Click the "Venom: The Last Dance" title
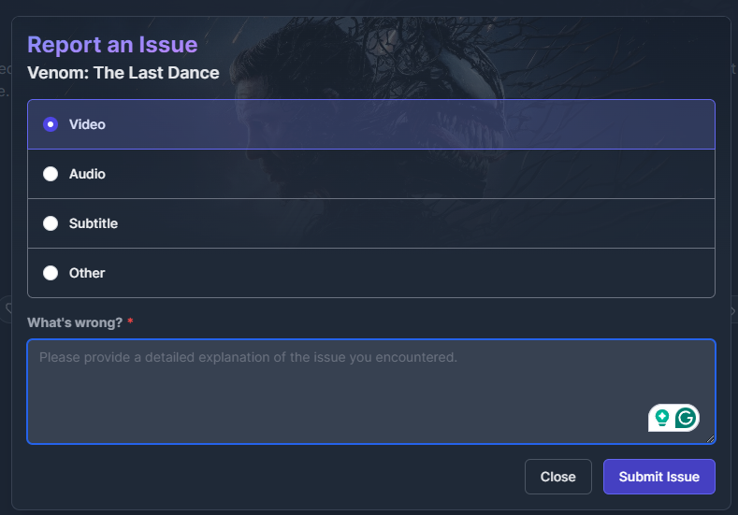Image resolution: width=738 pixels, height=515 pixels. click(123, 72)
